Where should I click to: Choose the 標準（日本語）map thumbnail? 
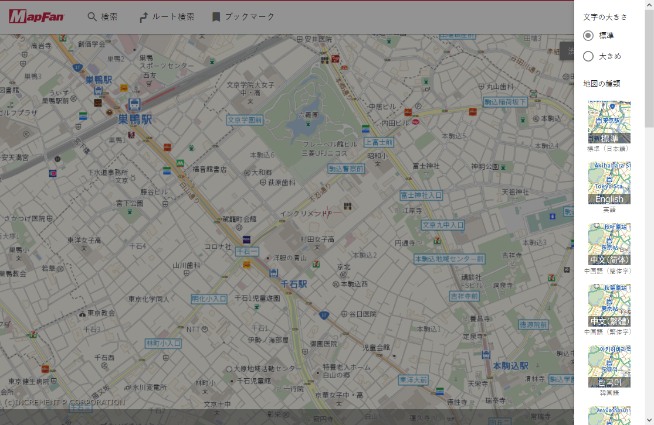tap(609, 122)
